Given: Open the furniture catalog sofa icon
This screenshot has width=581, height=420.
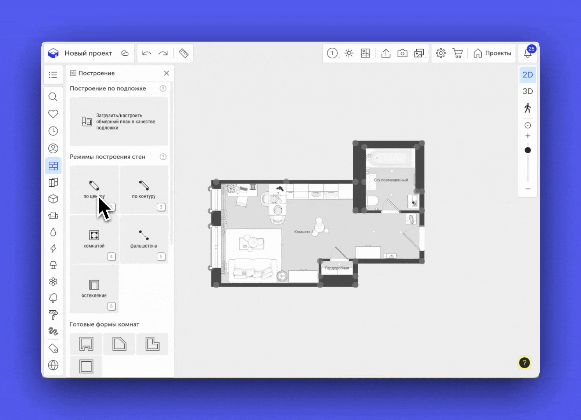Looking at the screenshot, I should [x=53, y=215].
